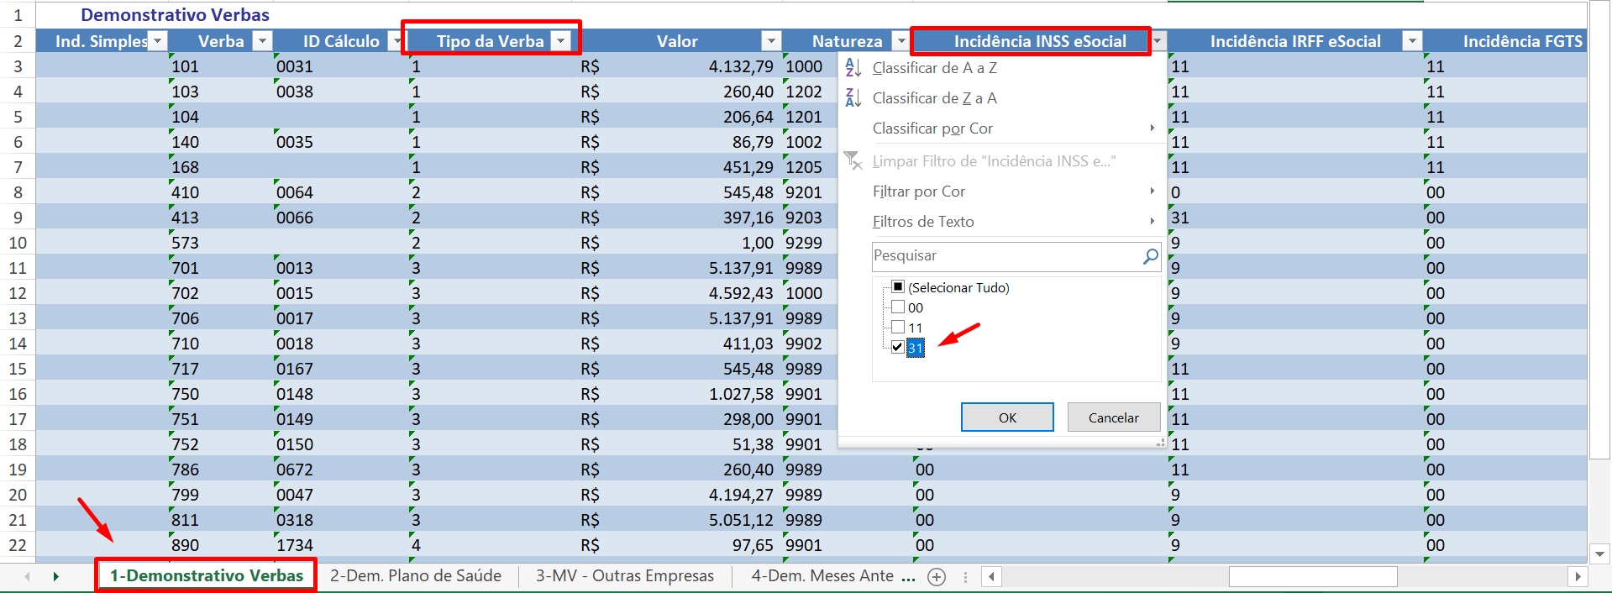Click vertical scrollbar down arrow
This screenshot has width=1612, height=593.
pyautogui.click(x=1599, y=554)
